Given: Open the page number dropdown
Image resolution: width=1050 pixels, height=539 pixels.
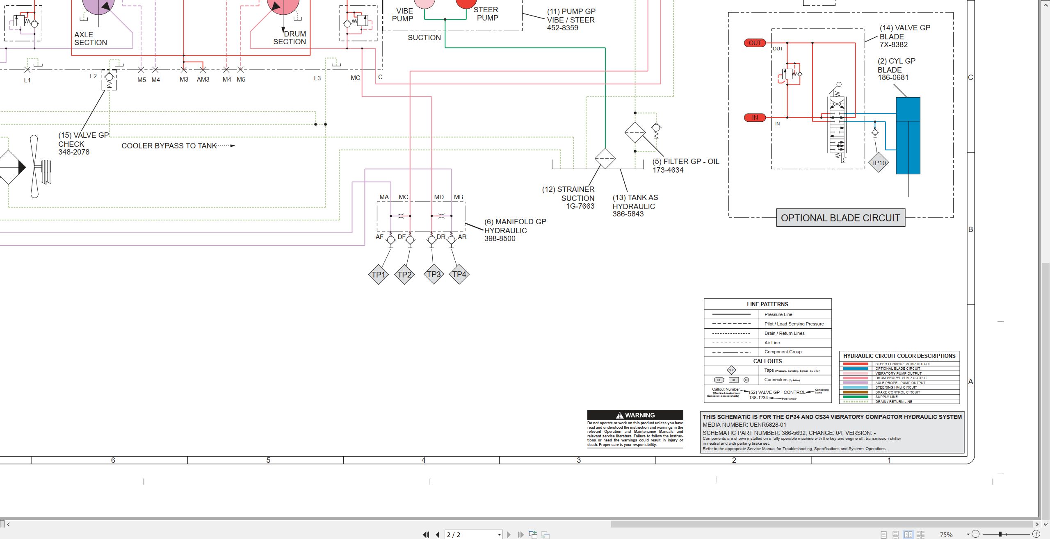Looking at the screenshot, I should click(x=499, y=534).
